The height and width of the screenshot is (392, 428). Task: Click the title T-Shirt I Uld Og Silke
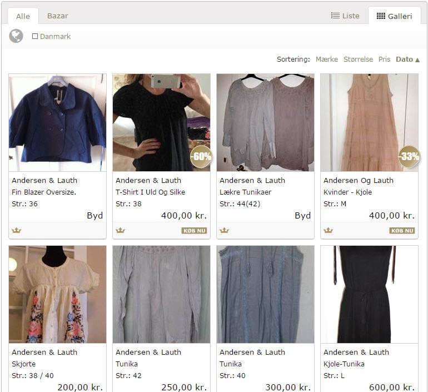(151, 192)
